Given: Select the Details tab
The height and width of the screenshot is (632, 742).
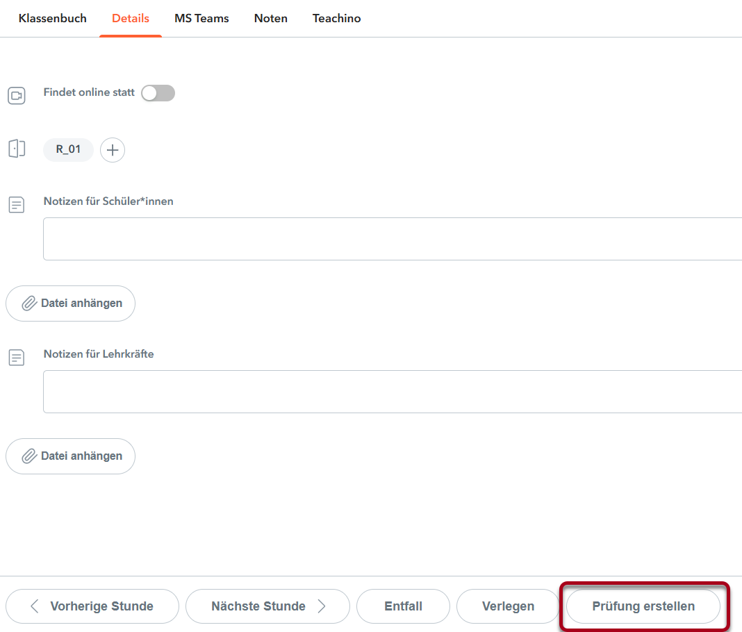Looking at the screenshot, I should point(131,19).
